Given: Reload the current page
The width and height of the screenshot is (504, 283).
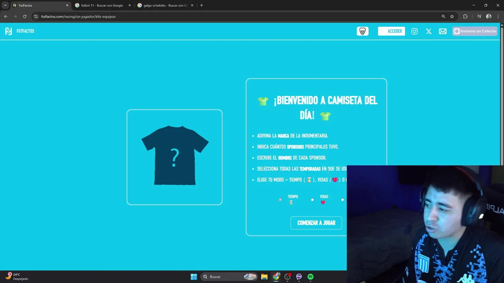Looking at the screenshot, I should [24, 17].
